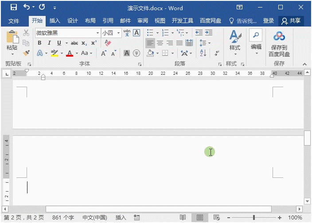Click the Cut scissors icon
Screen dimensions: 312x223
(26, 33)
